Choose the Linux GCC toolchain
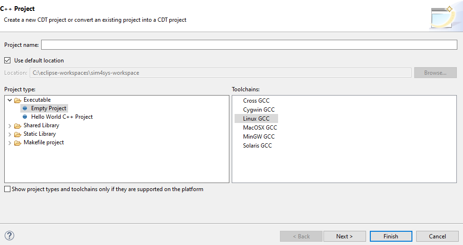The height and width of the screenshot is (245, 463). tap(256, 119)
